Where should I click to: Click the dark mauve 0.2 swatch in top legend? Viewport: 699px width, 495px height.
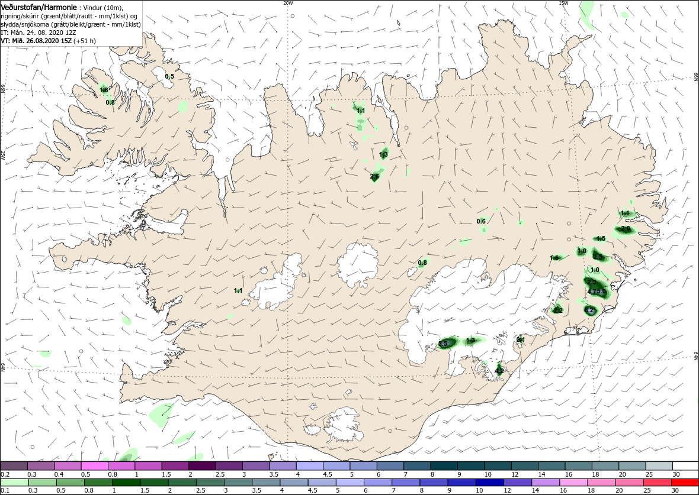14,465
